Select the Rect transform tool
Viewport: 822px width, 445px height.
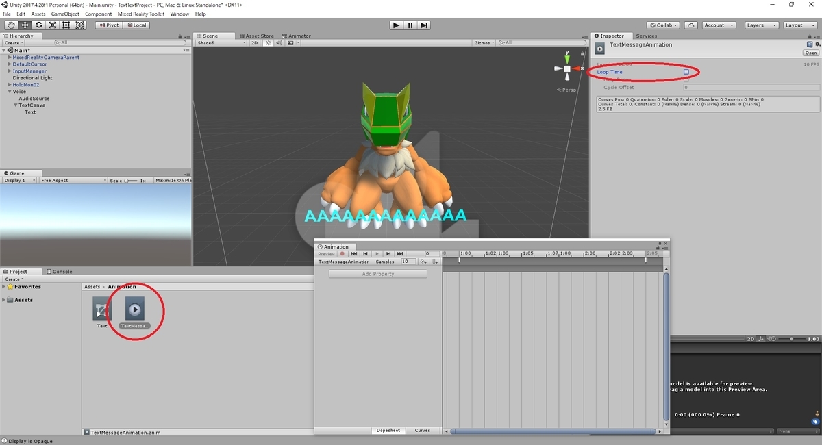click(66, 25)
